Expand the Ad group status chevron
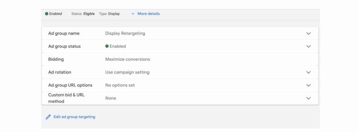Image resolution: width=358 pixels, height=132 pixels. 308,46
